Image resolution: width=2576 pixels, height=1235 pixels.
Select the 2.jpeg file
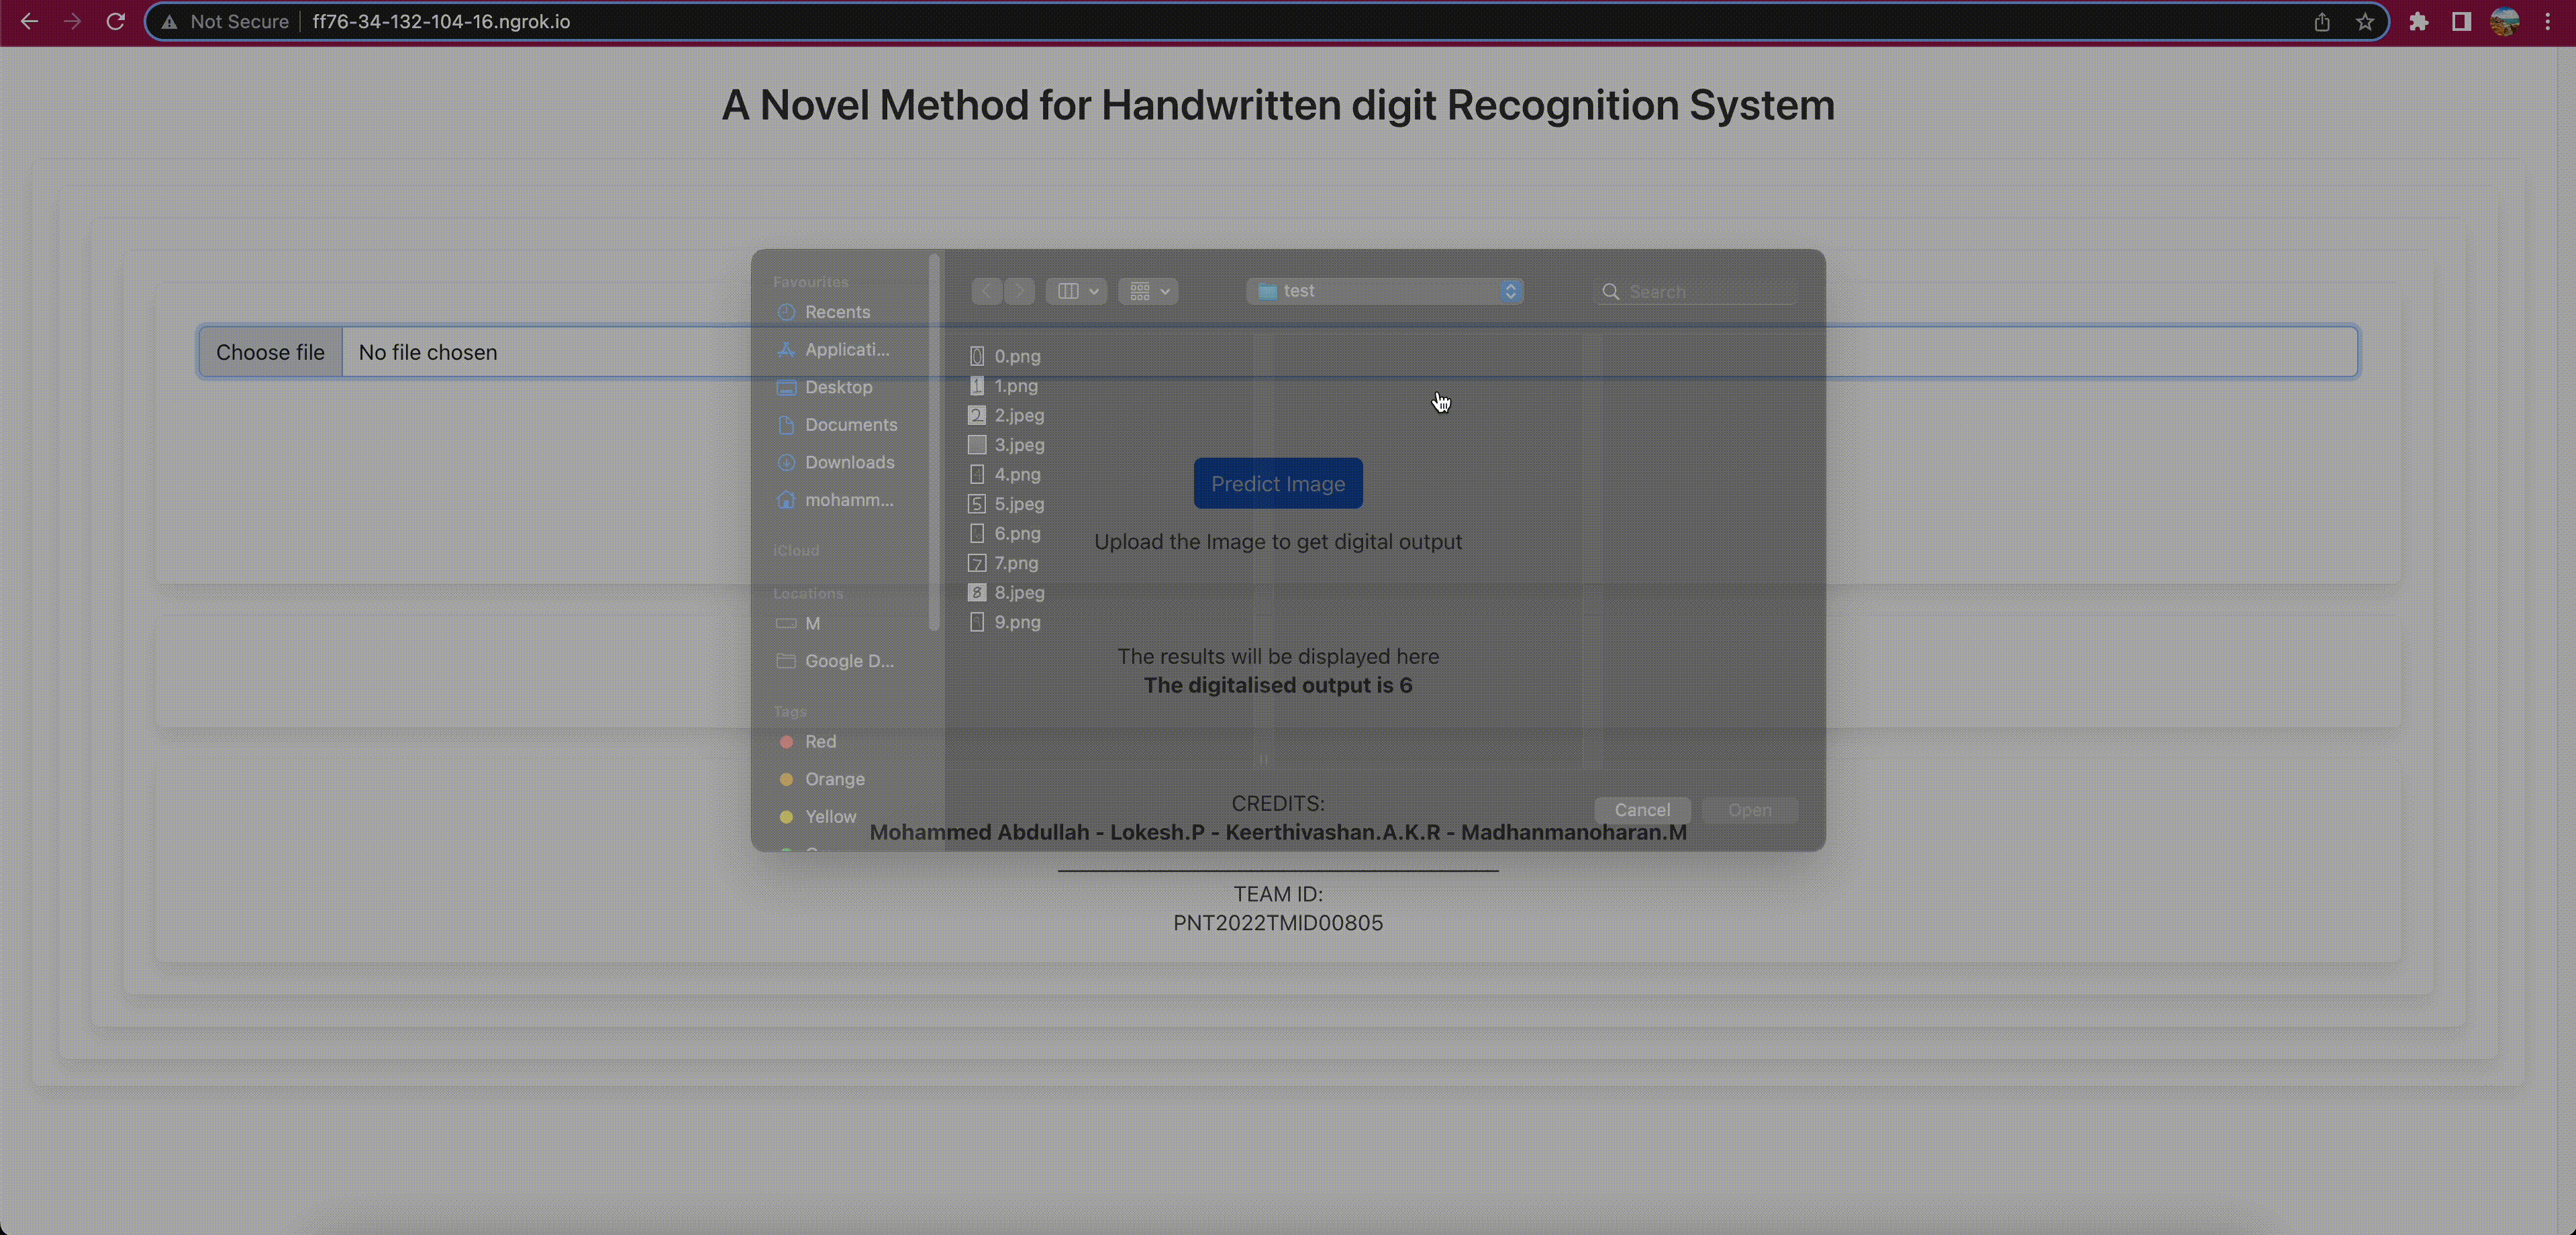coord(1018,415)
